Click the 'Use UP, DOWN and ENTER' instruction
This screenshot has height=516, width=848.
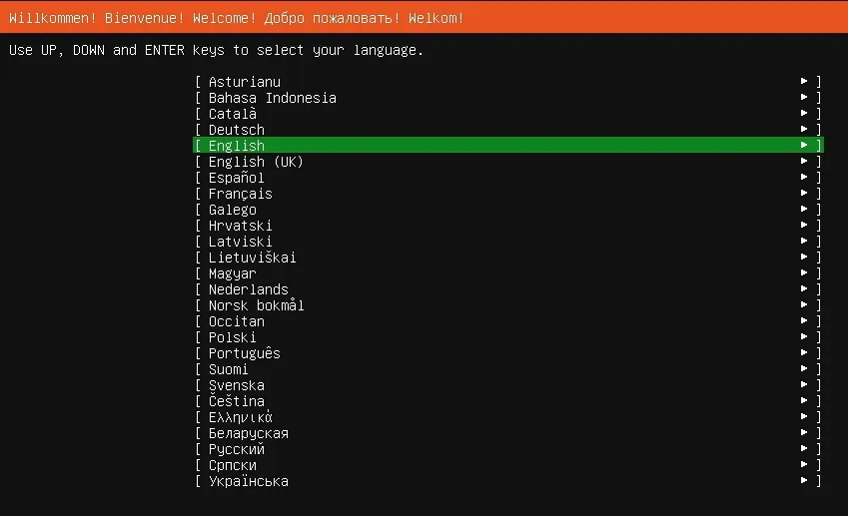(217, 50)
